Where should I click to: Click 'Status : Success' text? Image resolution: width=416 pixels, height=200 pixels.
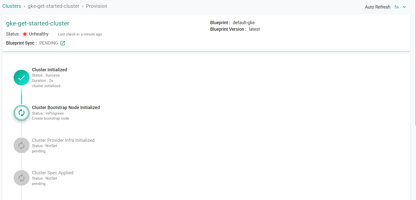coord(46,75)
